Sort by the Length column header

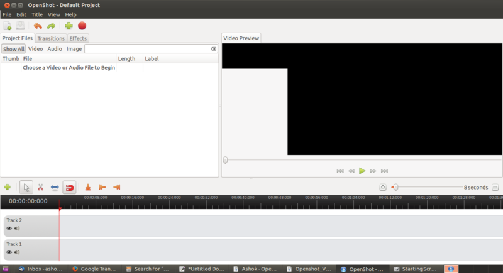coord(130,59)
